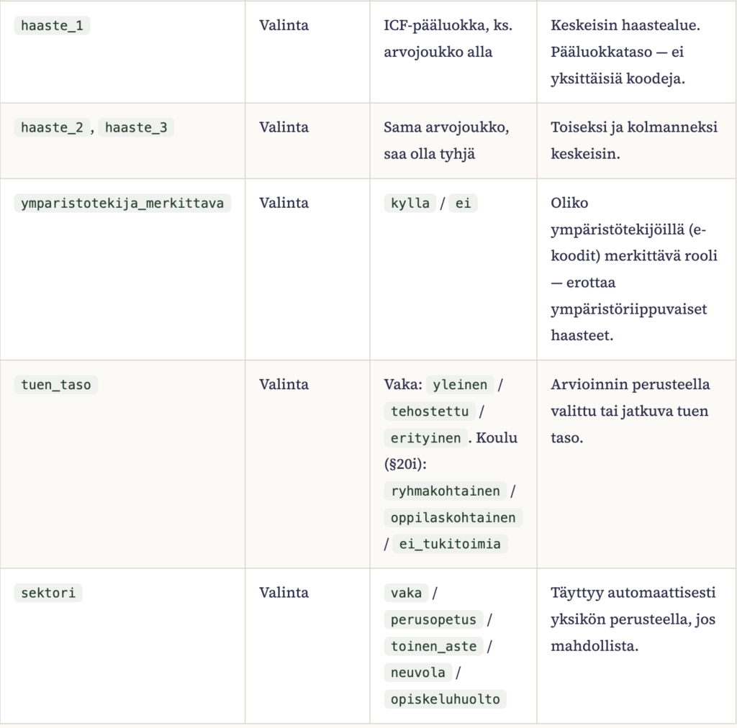Select the ymparistotekija_merkittava field name

point(122,203)
